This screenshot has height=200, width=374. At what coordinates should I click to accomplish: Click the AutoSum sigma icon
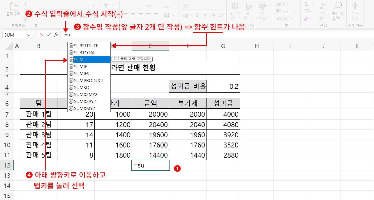pyautogui.click(x=306, y=4)
